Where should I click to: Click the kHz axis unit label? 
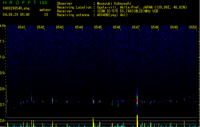(3, 26)
